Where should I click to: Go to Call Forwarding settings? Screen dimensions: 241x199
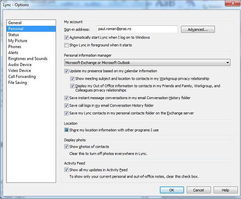pos(22,76)
